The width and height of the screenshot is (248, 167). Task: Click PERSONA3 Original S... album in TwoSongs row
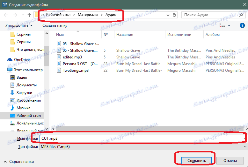[x=225, y=70]
